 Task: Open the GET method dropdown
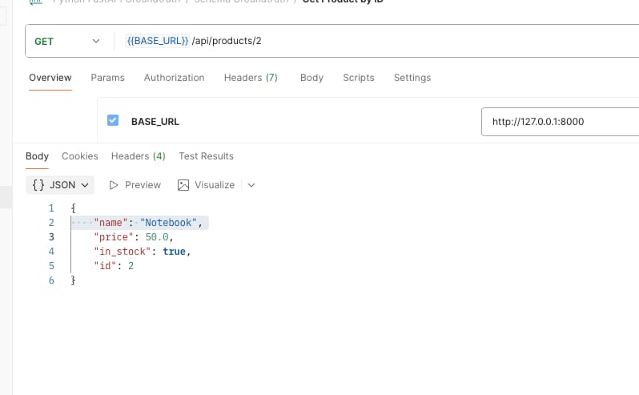click(68, 42)
